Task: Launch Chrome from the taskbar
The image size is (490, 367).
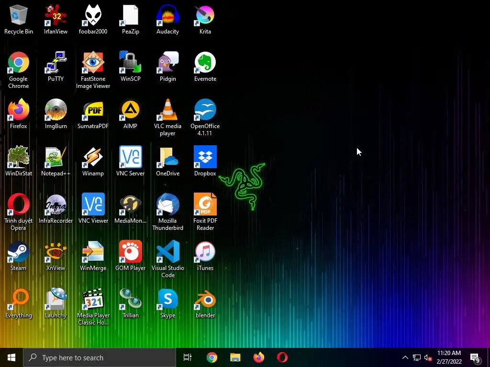Action: [x=212, y=357]
